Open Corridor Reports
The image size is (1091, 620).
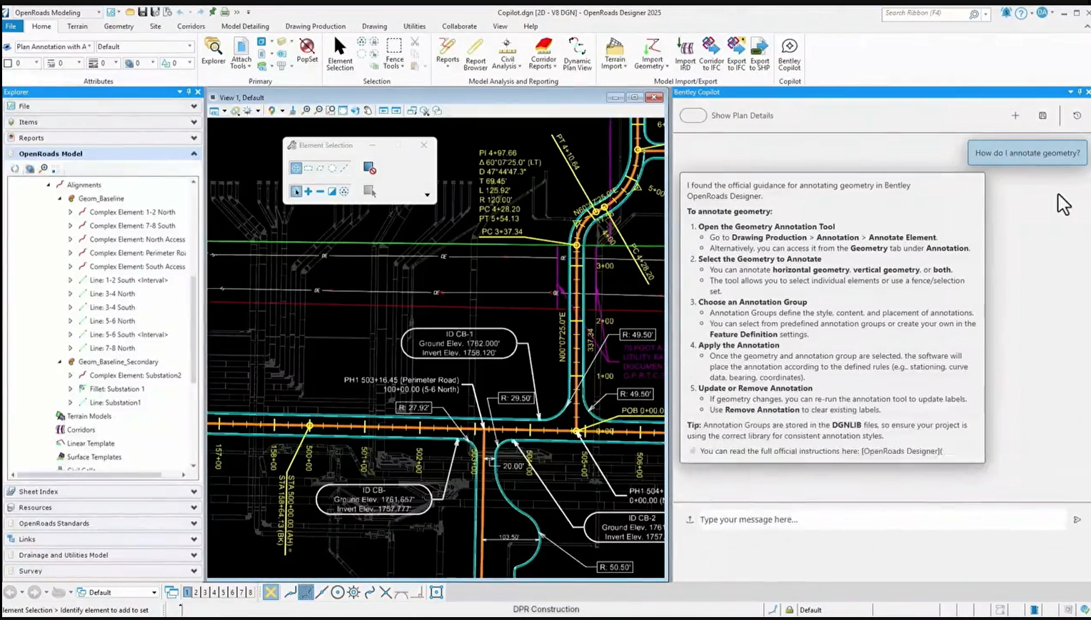click(x=543, y=54)
